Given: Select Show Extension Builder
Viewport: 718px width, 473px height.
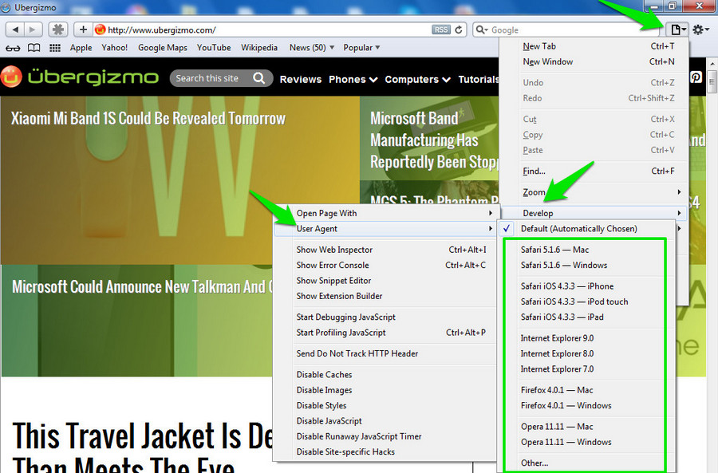Looking at the screenshot, I should [x=385, y=296].
